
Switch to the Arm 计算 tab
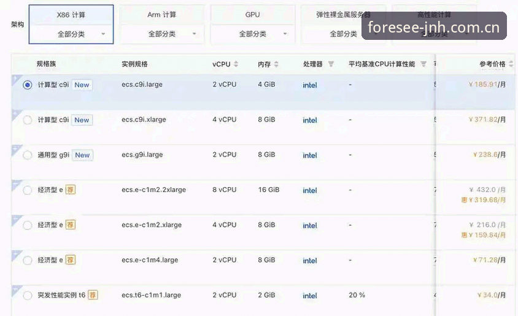click(x=161, y=15)
